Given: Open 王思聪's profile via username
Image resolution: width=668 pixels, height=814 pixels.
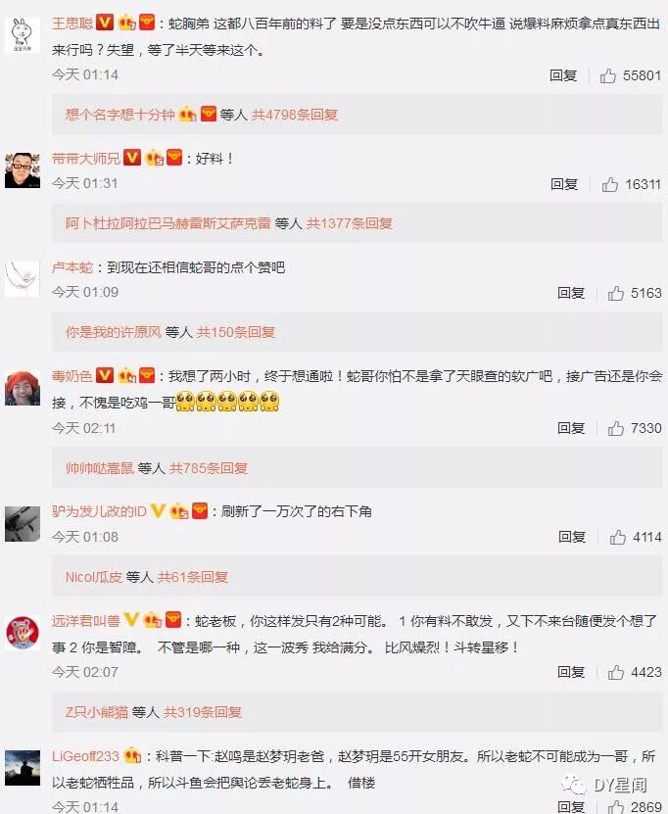Looking at the screenshot, I should click(72, 23).
